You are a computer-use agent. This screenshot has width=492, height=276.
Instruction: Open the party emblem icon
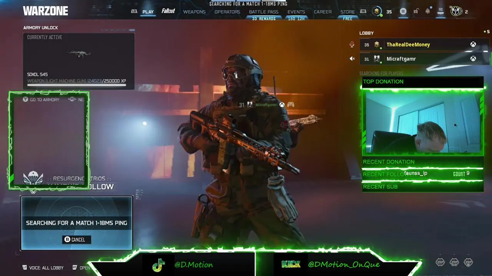pos(456,11)
